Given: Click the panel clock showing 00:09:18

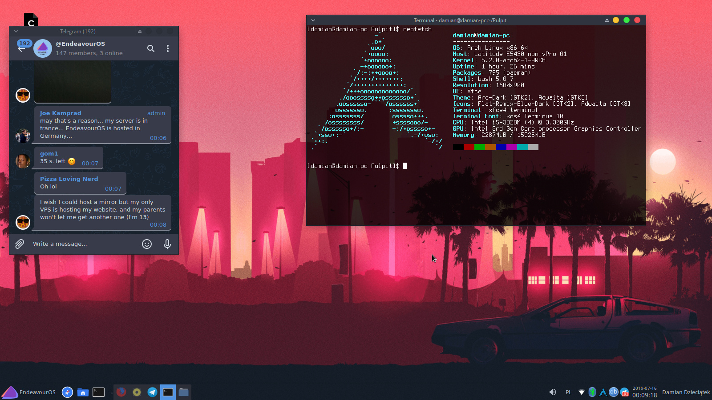Looking at the screenshot, I should click(644, 395).
